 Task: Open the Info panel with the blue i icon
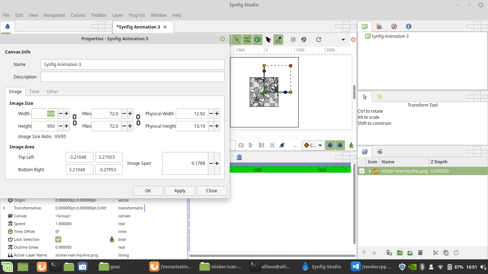(x=408, y=26)
